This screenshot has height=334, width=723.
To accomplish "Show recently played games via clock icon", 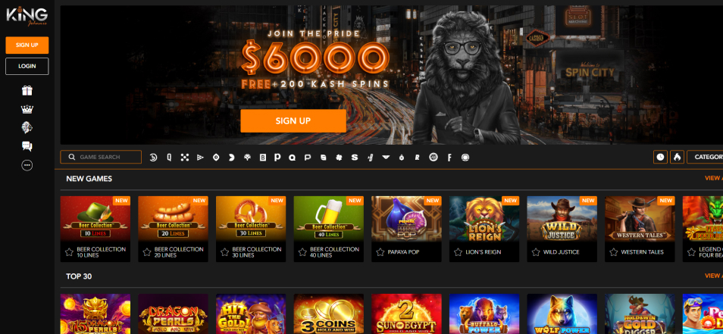I will point(660,157).
